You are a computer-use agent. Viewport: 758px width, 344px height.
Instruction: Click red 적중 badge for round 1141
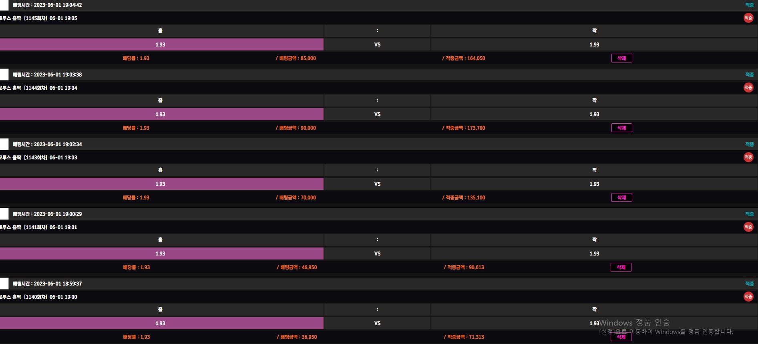pos(748,227)
